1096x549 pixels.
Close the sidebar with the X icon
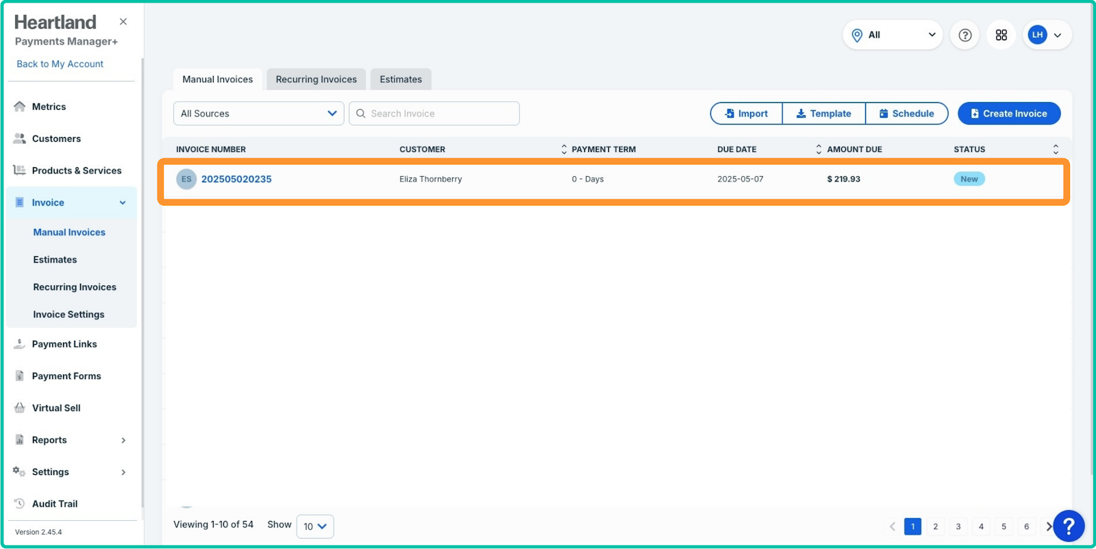123,22
